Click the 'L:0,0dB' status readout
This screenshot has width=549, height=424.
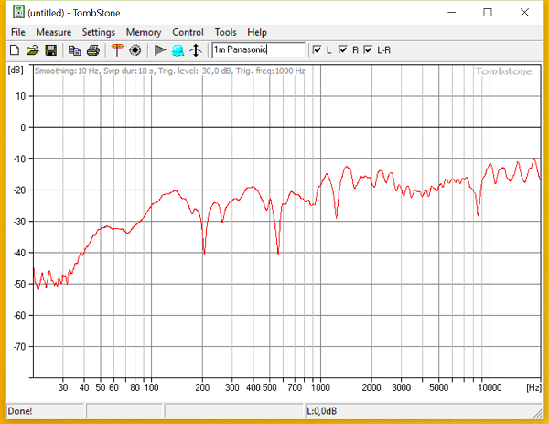[322, 411]
